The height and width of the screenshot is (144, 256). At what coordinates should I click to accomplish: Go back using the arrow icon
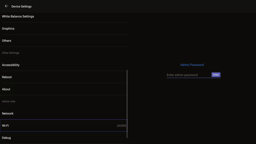pyautogui.click(x=6, y=6)
